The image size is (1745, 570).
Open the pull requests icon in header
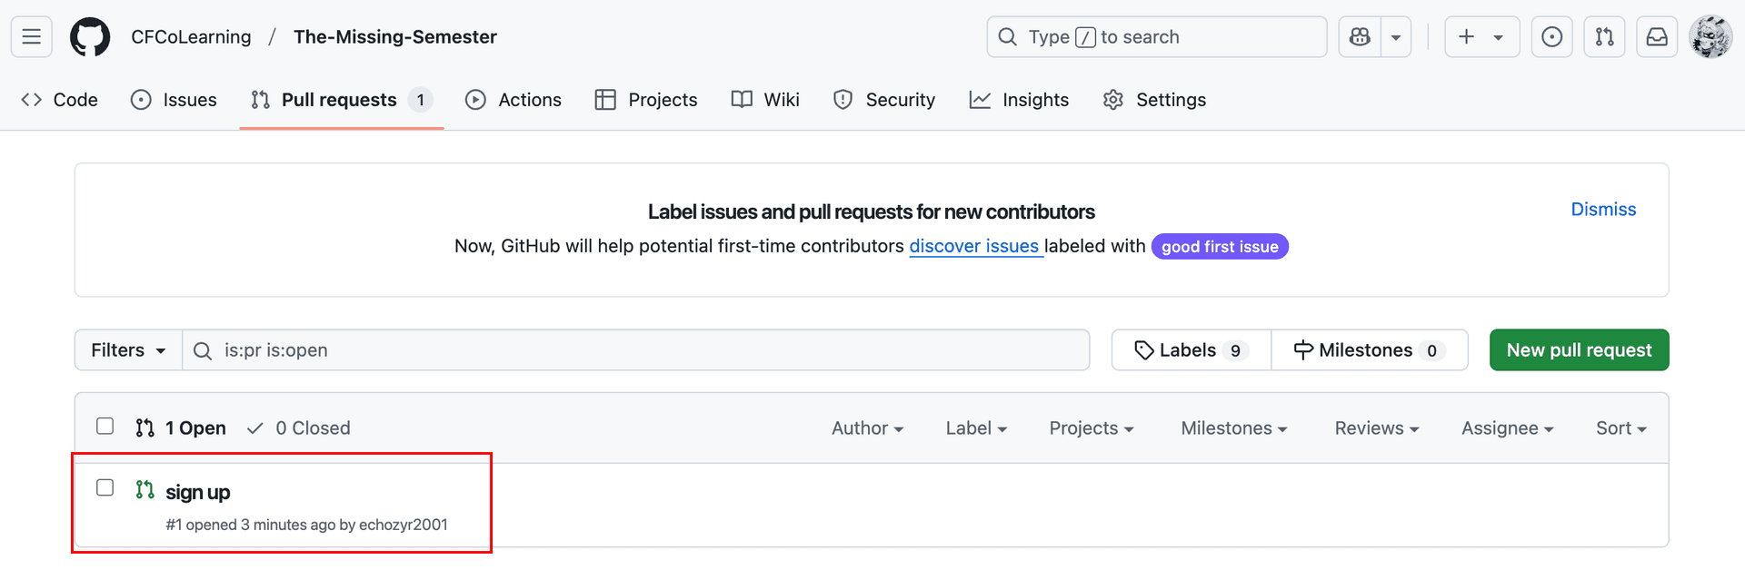(x=1604, y=37)
